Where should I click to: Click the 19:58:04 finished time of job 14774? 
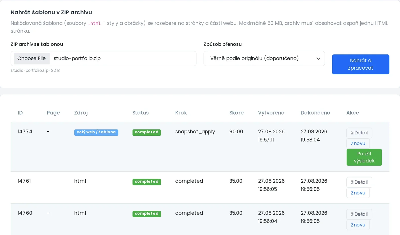(x=310, y=140)
